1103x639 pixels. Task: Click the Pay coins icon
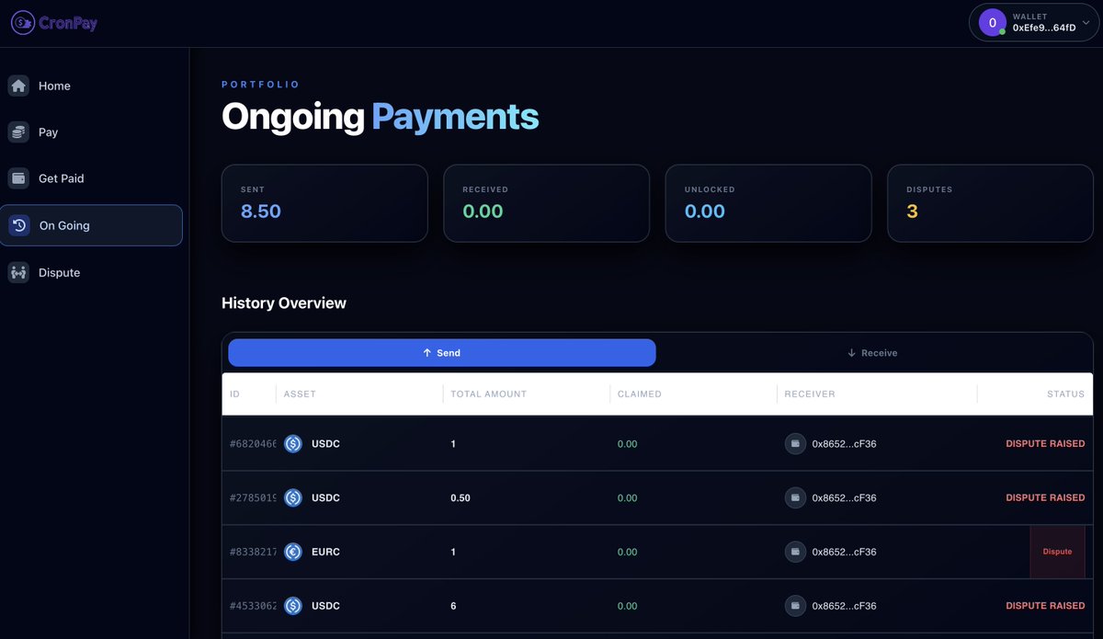pos(18,132)
